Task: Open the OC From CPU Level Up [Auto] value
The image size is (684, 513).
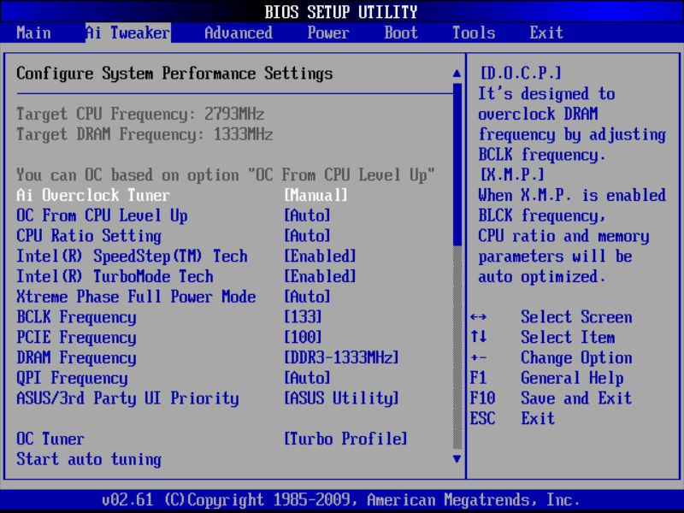Action: coord(307,215)
